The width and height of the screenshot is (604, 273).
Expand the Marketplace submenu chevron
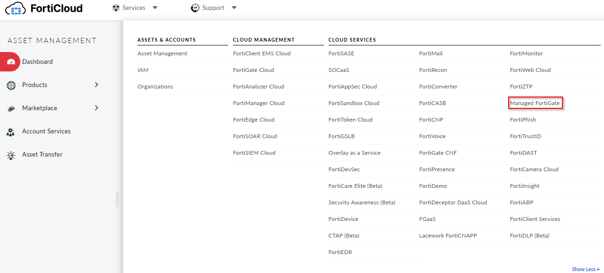(96, 108)
